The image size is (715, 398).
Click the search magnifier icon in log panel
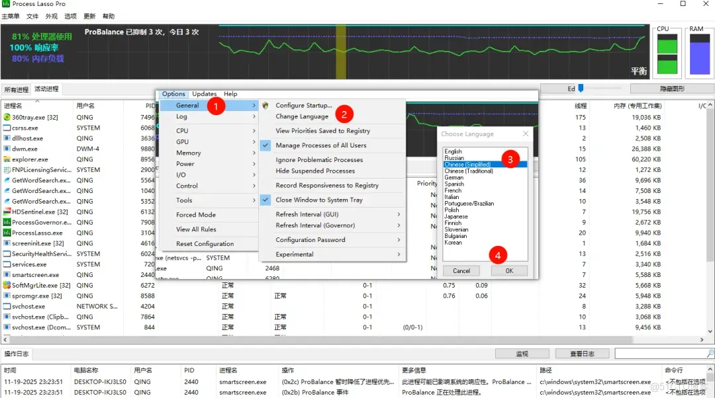[710, 353]
